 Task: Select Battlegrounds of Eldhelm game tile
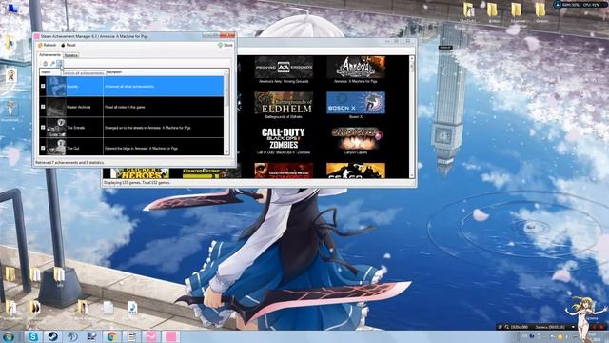pos(284,105)
